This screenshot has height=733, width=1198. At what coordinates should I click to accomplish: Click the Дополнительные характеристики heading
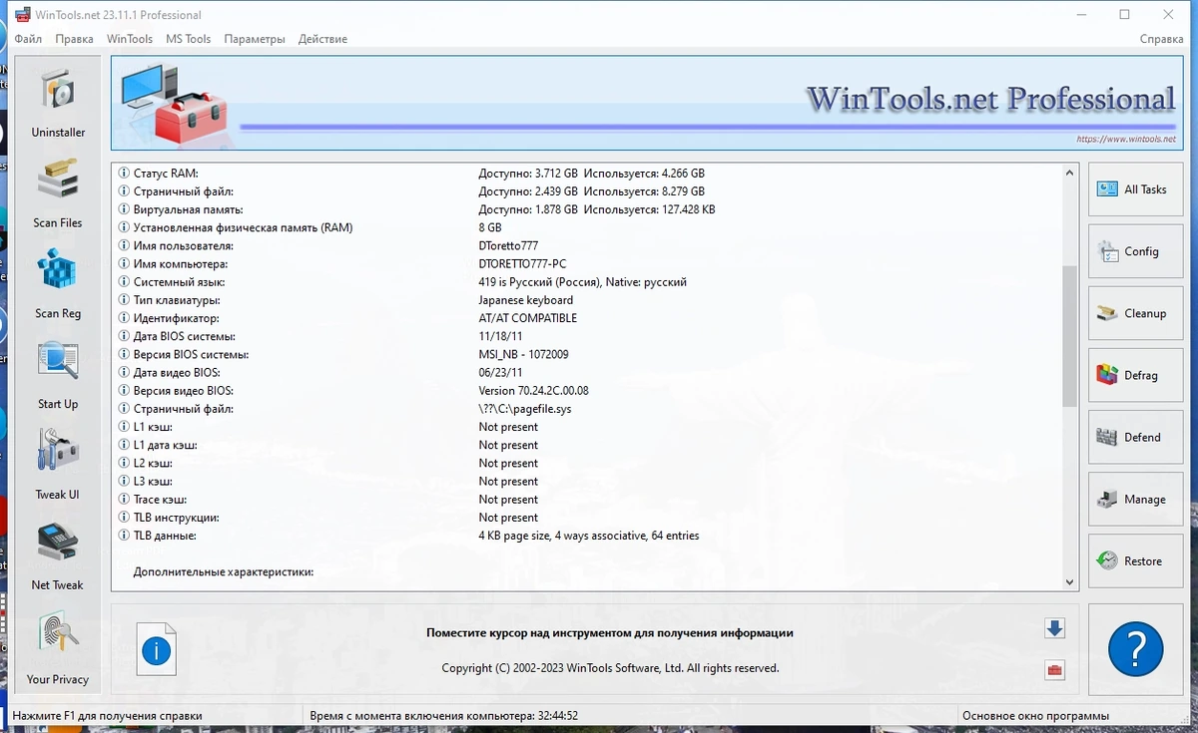[x=224, y=572]
